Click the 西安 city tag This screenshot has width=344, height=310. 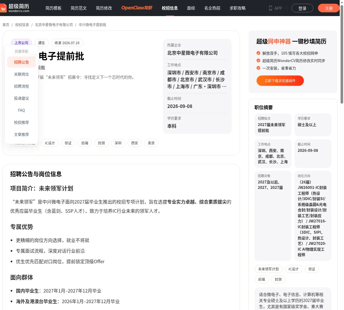pos(135,143)
